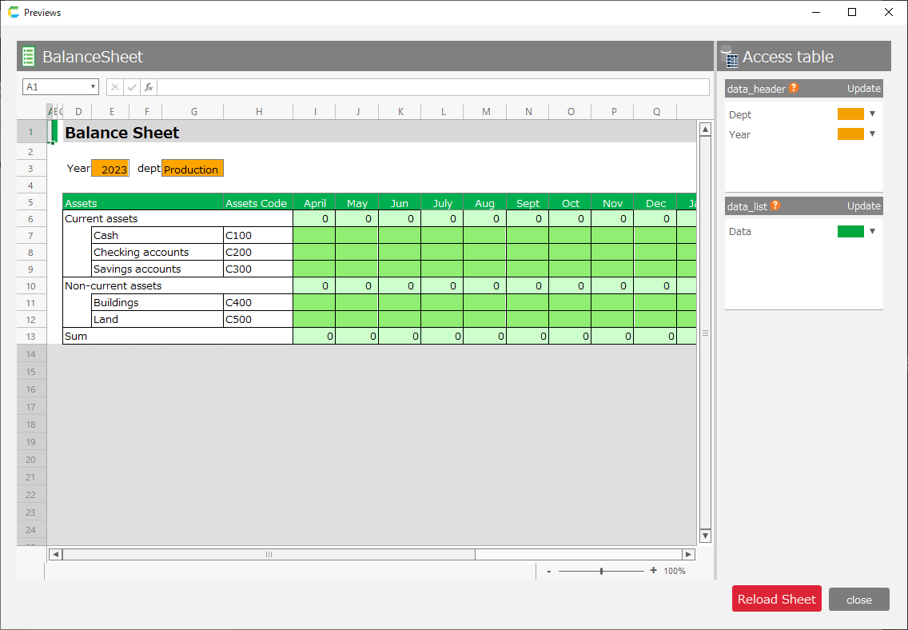Click the red Reload Sheet button

coord(776,599)
